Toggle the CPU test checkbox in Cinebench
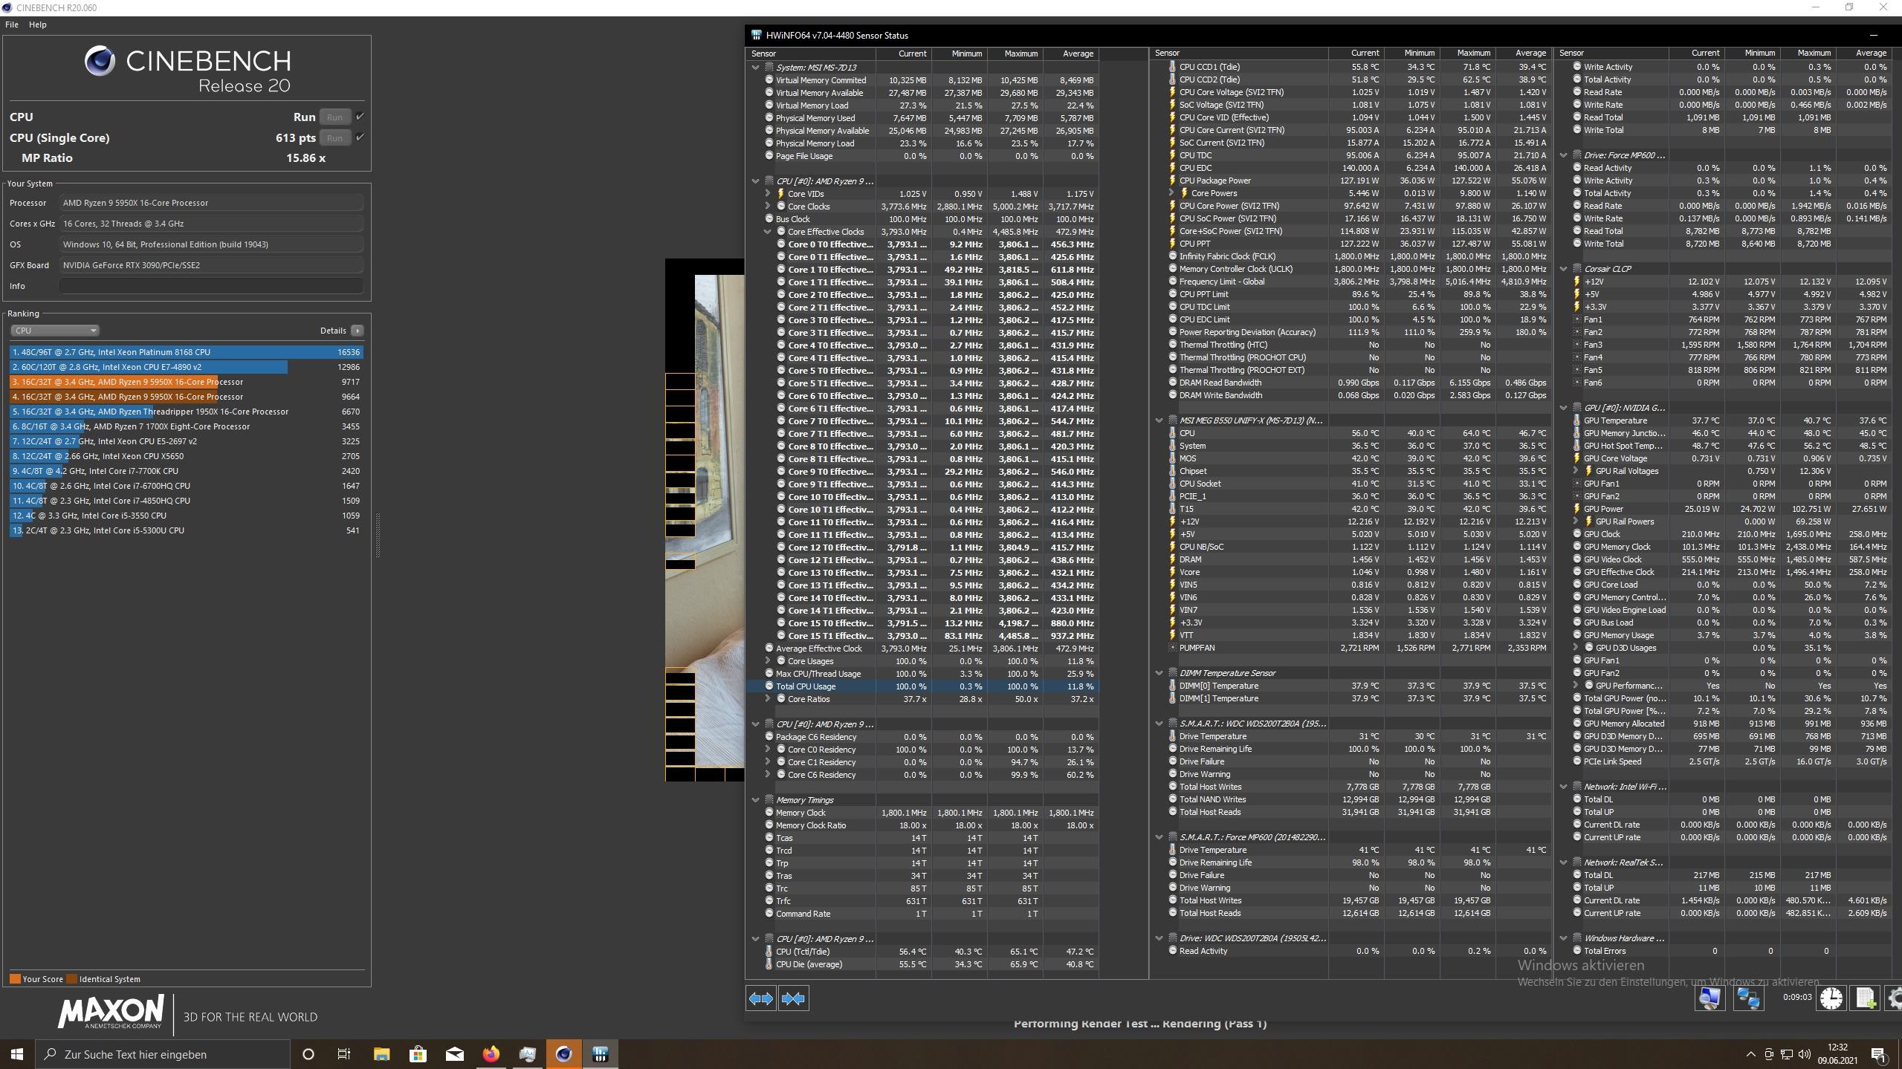This screenshot has height=1069, width=1902. [360, 117]
